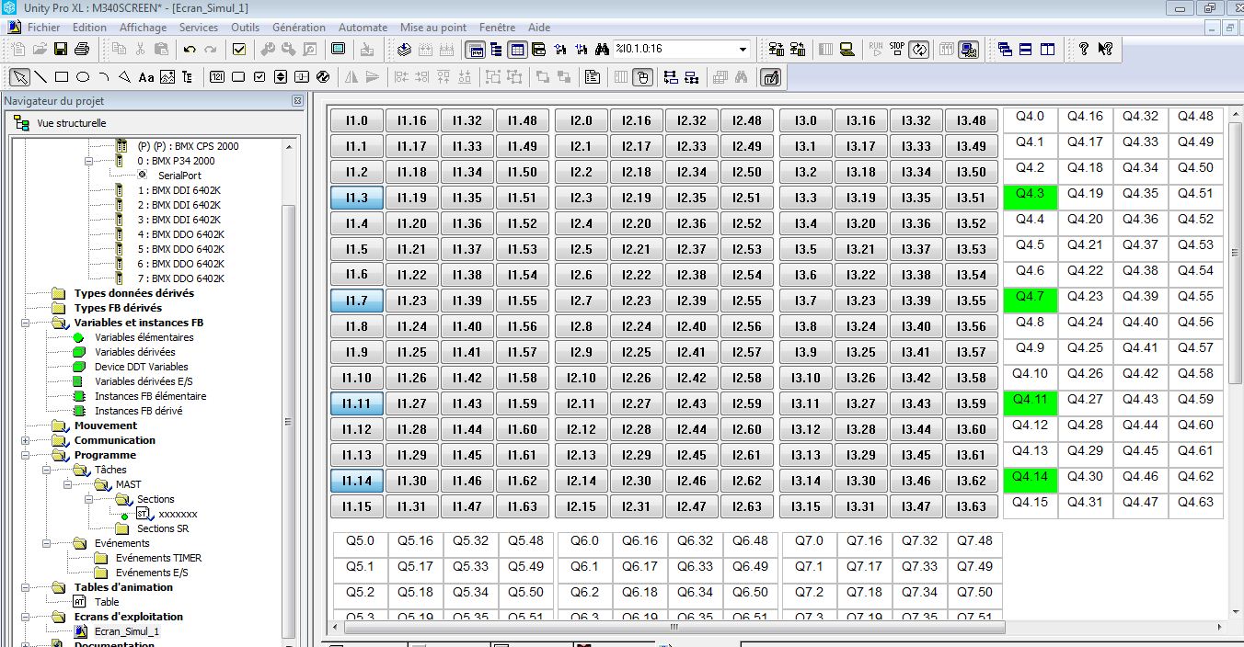
Task: Click the analyze project checkmark icon
Action: click(x=239, y=49)
